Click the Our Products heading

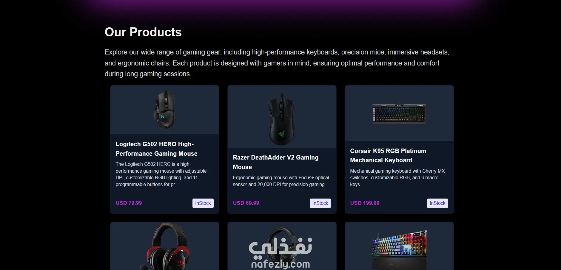(x=143, y=32)
